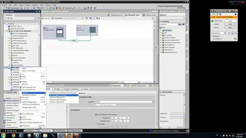Click the Delete X toolbar icon
246x138 pixels.
pyautogui.click(x=34, y=8)
